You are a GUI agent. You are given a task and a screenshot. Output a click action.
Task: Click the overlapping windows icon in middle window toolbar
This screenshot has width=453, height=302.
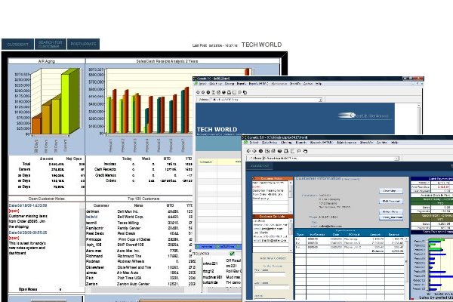tap(245, 92)
